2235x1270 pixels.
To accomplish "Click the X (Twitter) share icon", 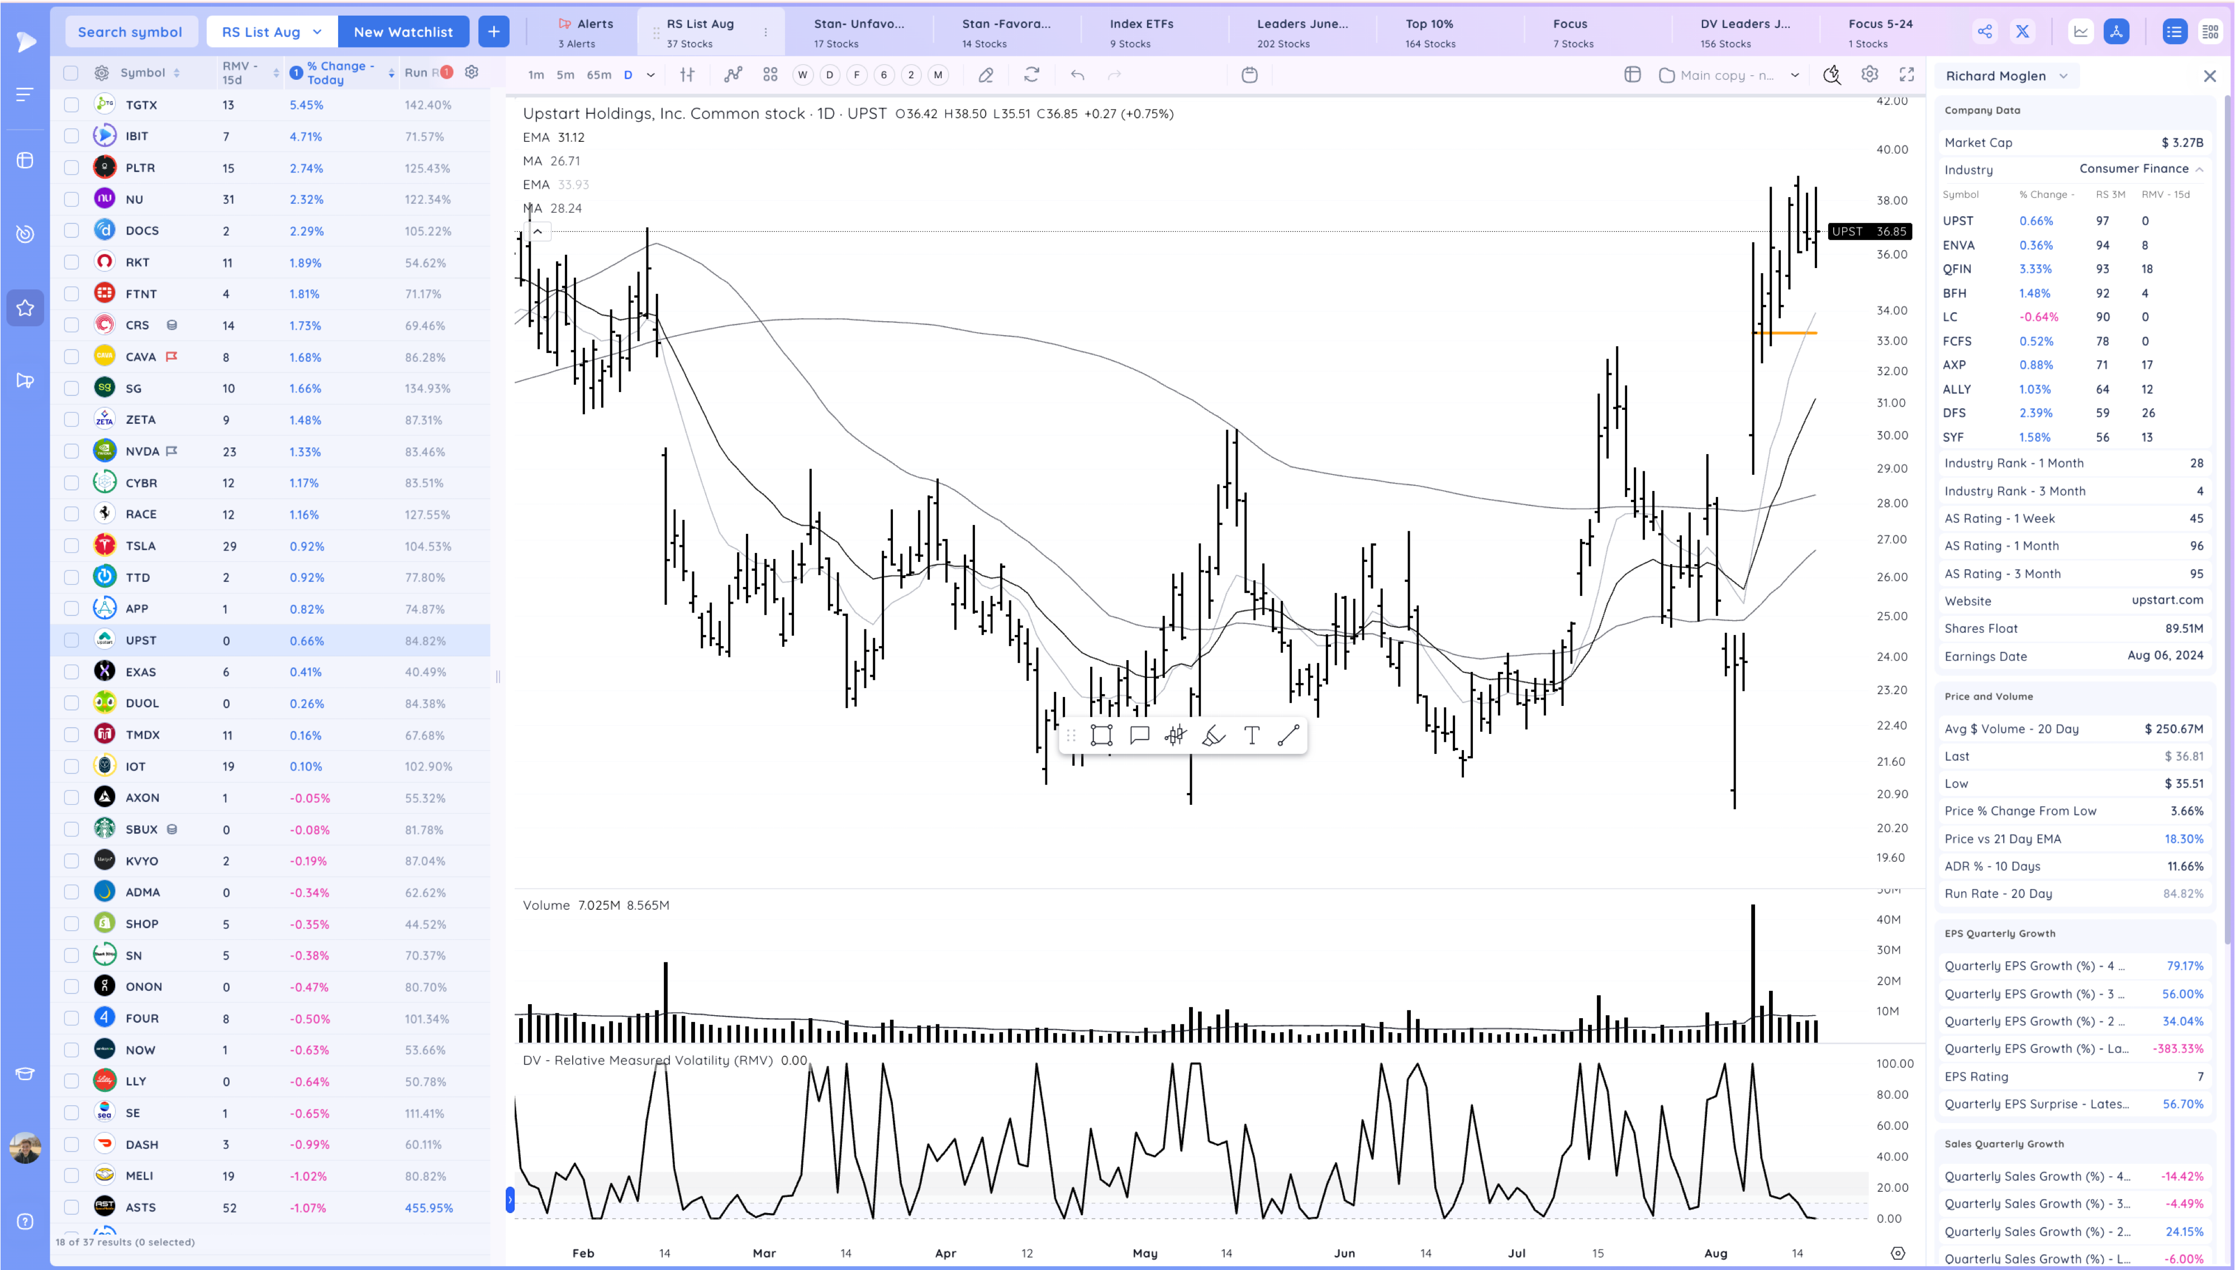I will tap(2022, 32).
